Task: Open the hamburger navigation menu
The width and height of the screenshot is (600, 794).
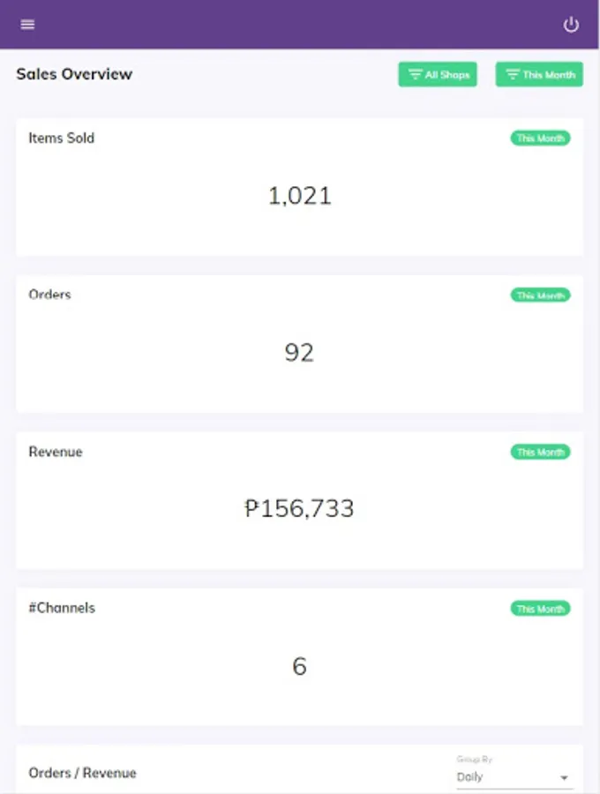Action: 27,25
